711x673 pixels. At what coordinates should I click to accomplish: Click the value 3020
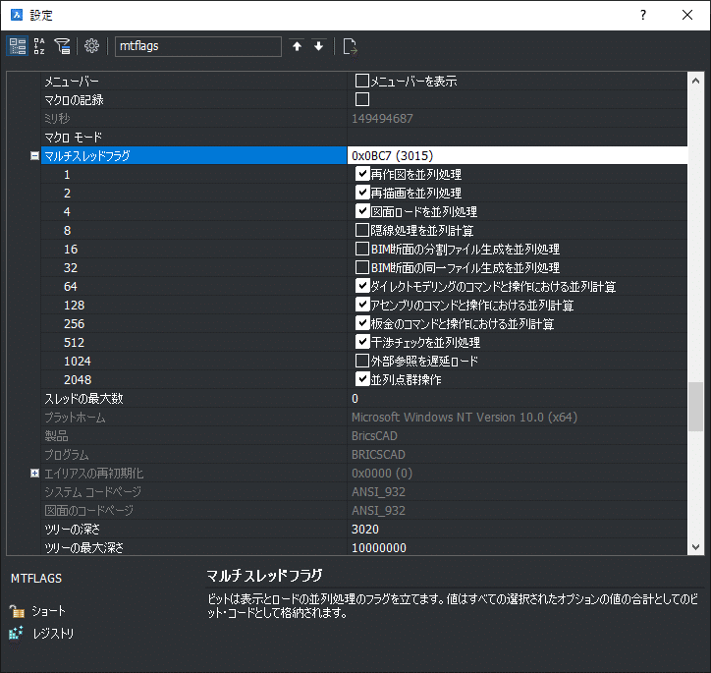click(x=365, y=529)
